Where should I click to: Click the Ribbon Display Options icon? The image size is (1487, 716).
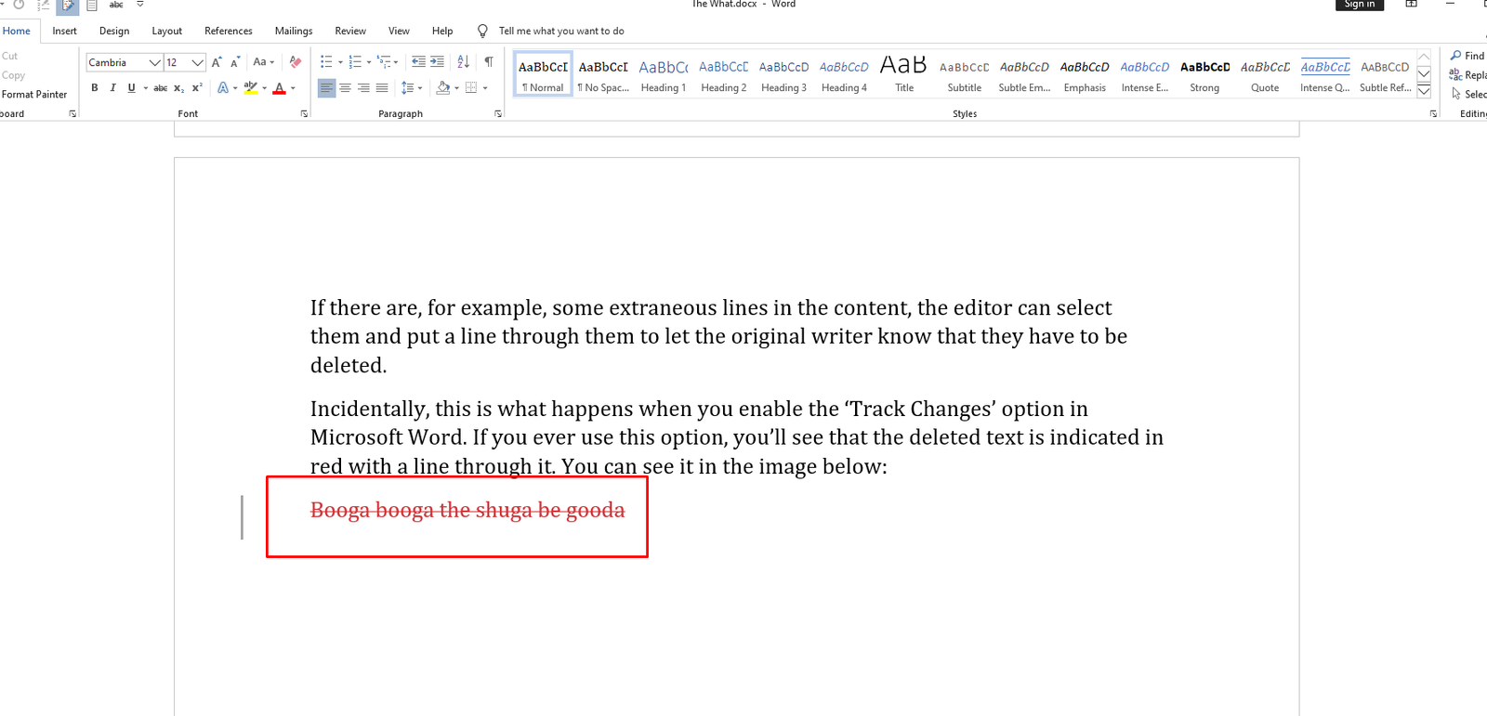(1411, 5)
